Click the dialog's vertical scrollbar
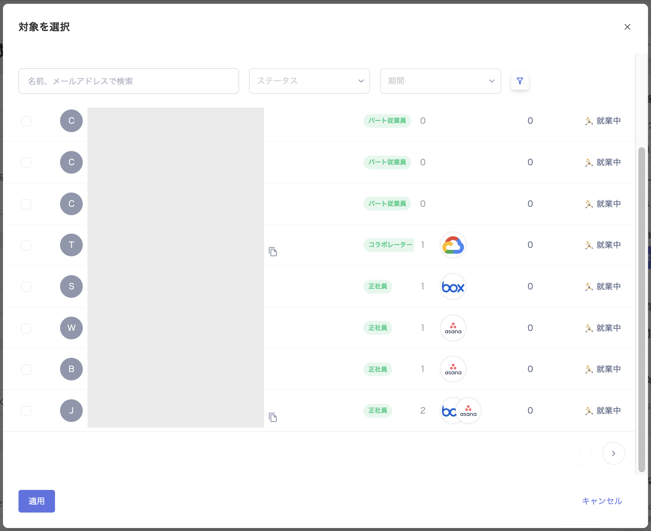The image size is (651, 531). (x=641, y=310)
